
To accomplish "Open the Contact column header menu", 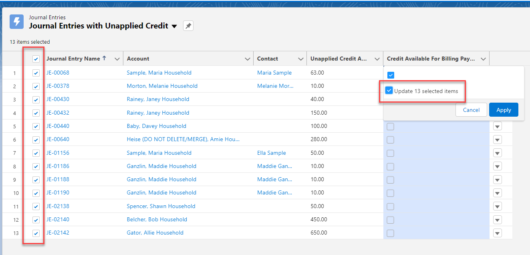I will coord(301,59).
